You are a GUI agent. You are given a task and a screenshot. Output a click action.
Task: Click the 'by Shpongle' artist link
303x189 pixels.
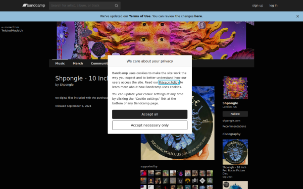pos(67,85)
